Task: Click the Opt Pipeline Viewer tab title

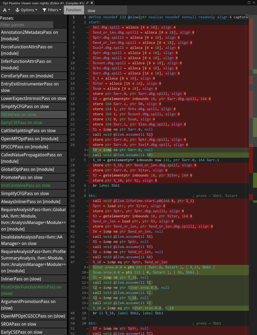Action: pos(43,3)
